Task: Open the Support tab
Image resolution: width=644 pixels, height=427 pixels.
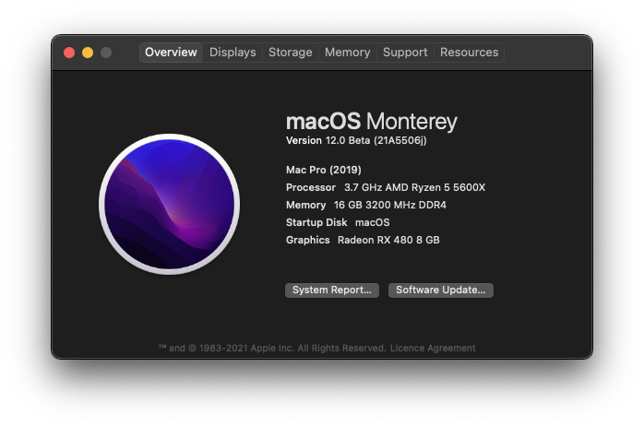Action: (x=405, y=53)
